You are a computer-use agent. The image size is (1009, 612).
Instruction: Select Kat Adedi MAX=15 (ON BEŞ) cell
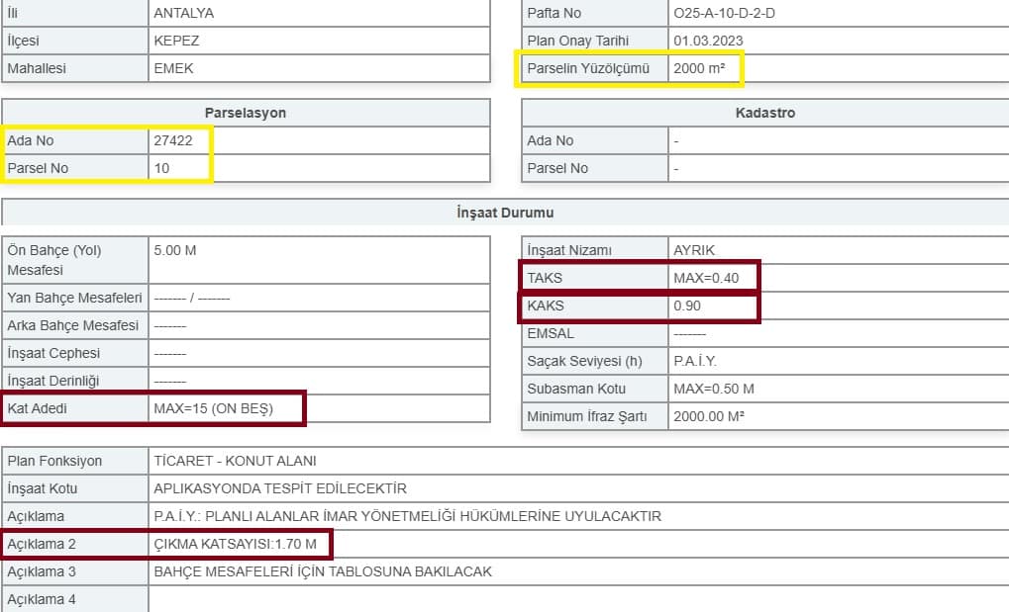point(213,409)
